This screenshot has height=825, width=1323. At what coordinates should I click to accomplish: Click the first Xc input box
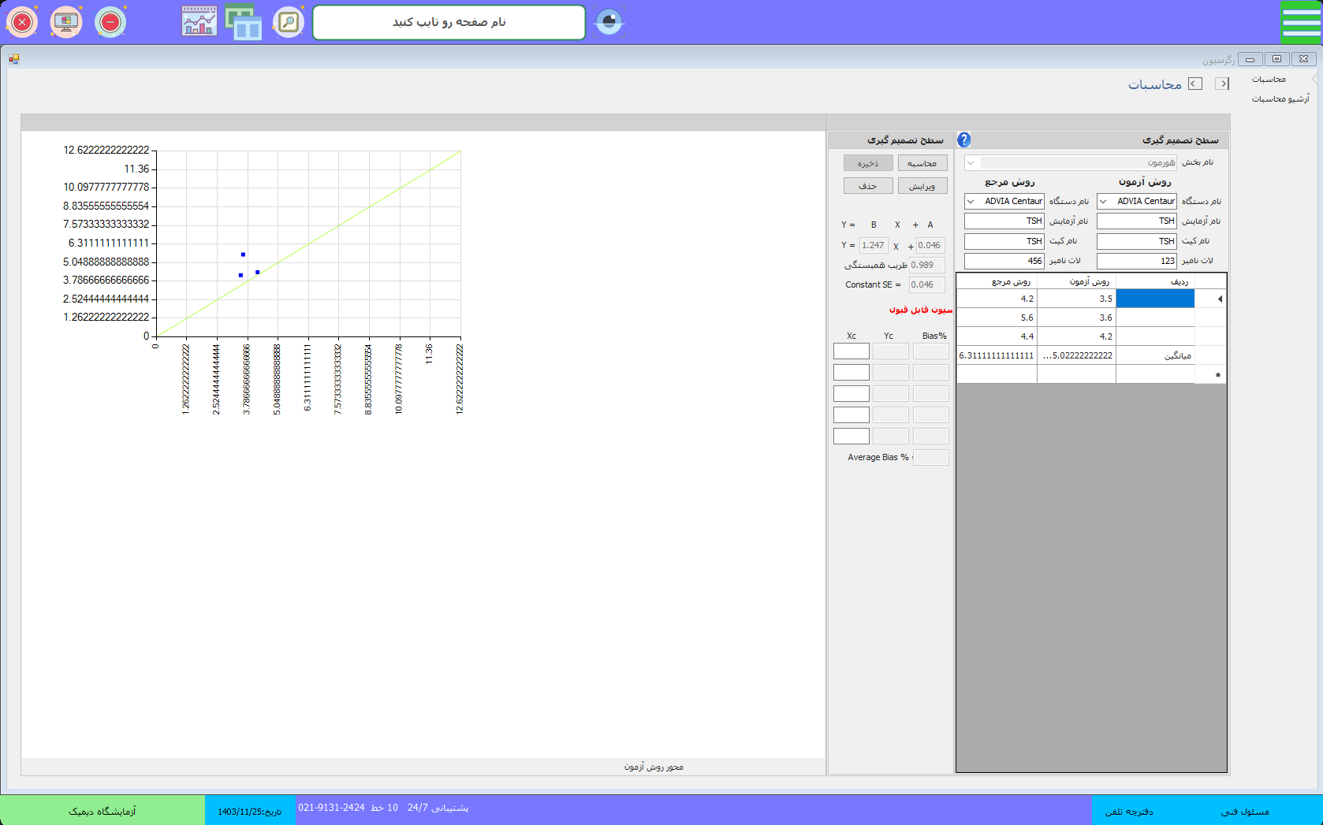click(x=851, y=351)
